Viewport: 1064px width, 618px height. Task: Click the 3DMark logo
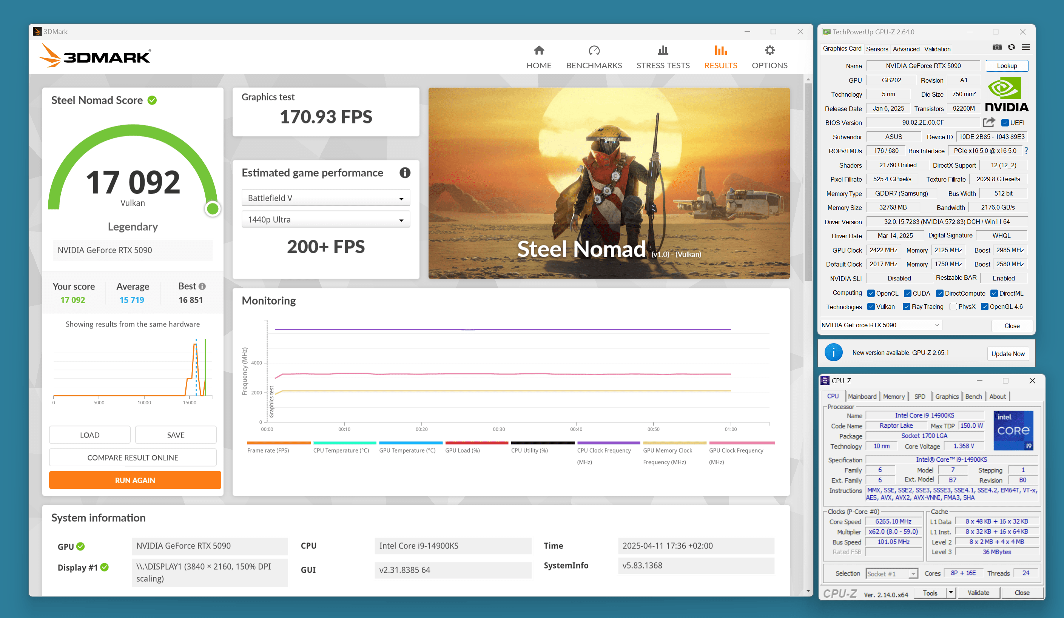click(94, 56)
